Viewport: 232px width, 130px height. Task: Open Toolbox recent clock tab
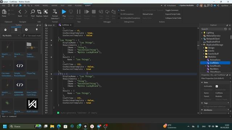pyautogui.click(x=26, y=30)
